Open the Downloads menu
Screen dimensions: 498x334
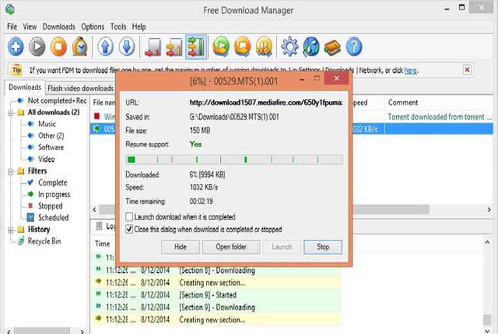click(59, 27)
